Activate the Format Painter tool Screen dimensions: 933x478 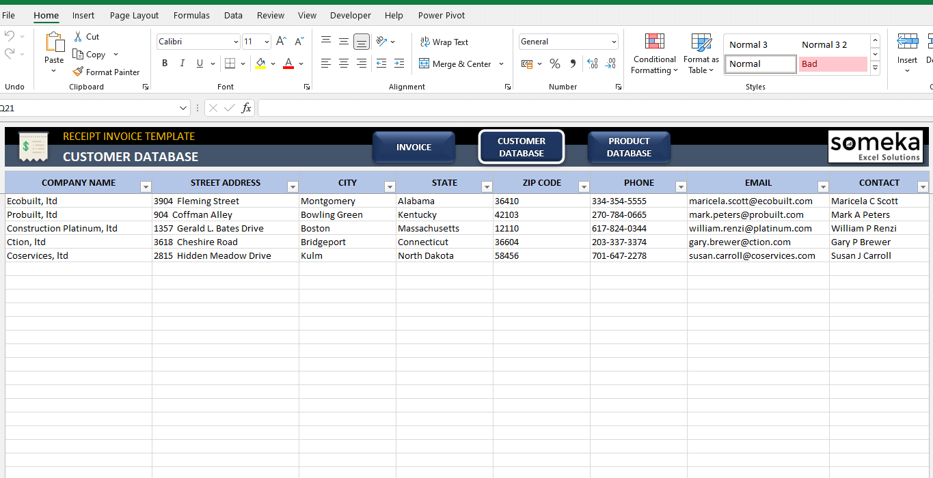pyautogui.click(x=107, y=72)
